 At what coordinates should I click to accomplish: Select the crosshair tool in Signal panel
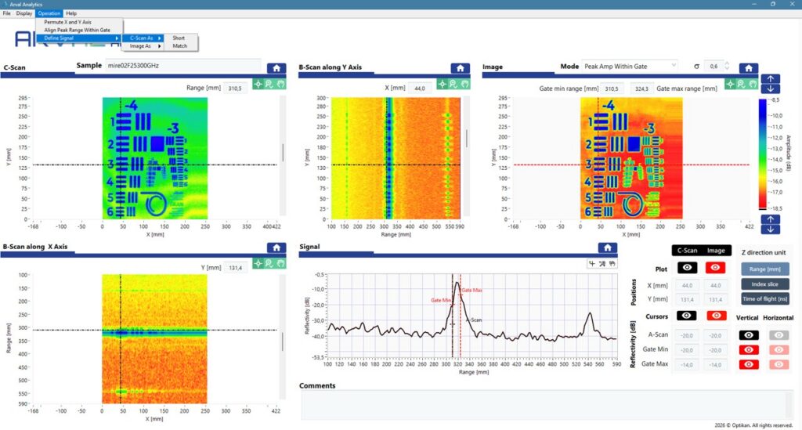[592, 264]
